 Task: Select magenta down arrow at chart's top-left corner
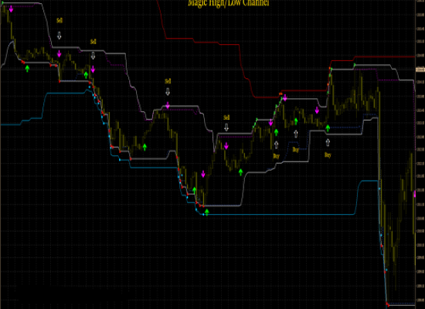pos(11,9)
